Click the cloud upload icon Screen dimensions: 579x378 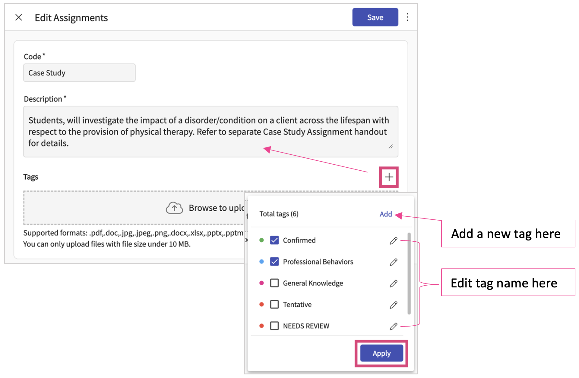tap(174, 208)
